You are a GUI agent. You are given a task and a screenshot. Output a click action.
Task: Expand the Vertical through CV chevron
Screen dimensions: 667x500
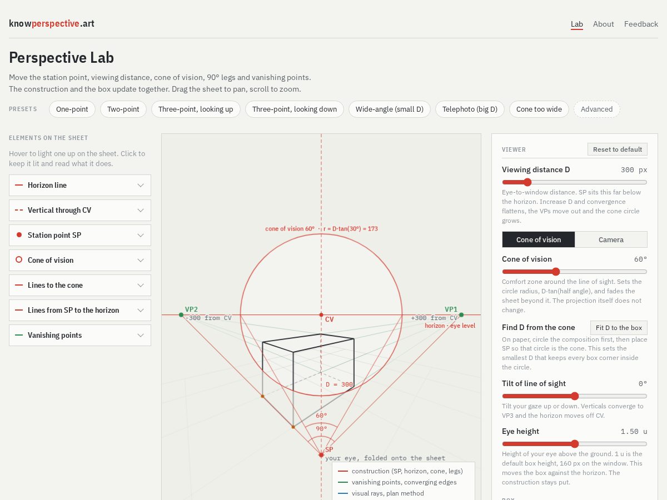pos(141,211)
